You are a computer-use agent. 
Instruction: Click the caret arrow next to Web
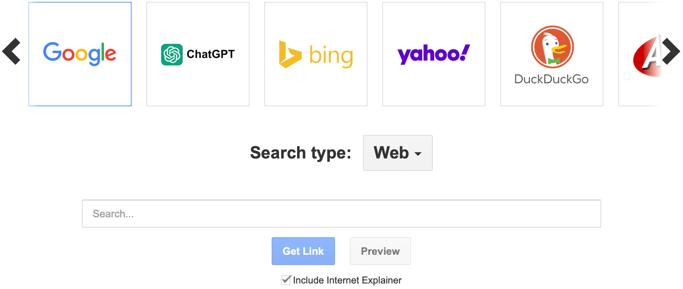[418, 154]
